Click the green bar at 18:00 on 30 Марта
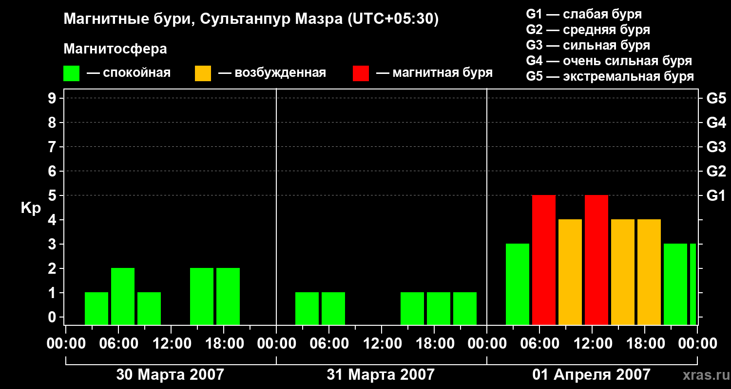731x389 pixels. [228, 296]
